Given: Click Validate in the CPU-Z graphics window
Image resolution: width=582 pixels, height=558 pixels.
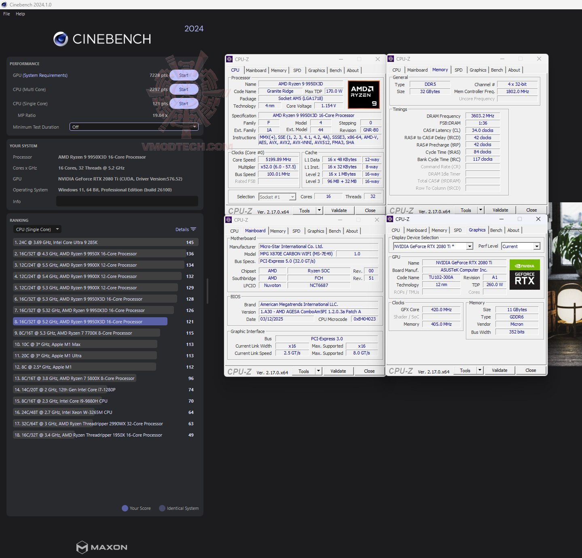Looking at the screenshot, I should point(499,370).
